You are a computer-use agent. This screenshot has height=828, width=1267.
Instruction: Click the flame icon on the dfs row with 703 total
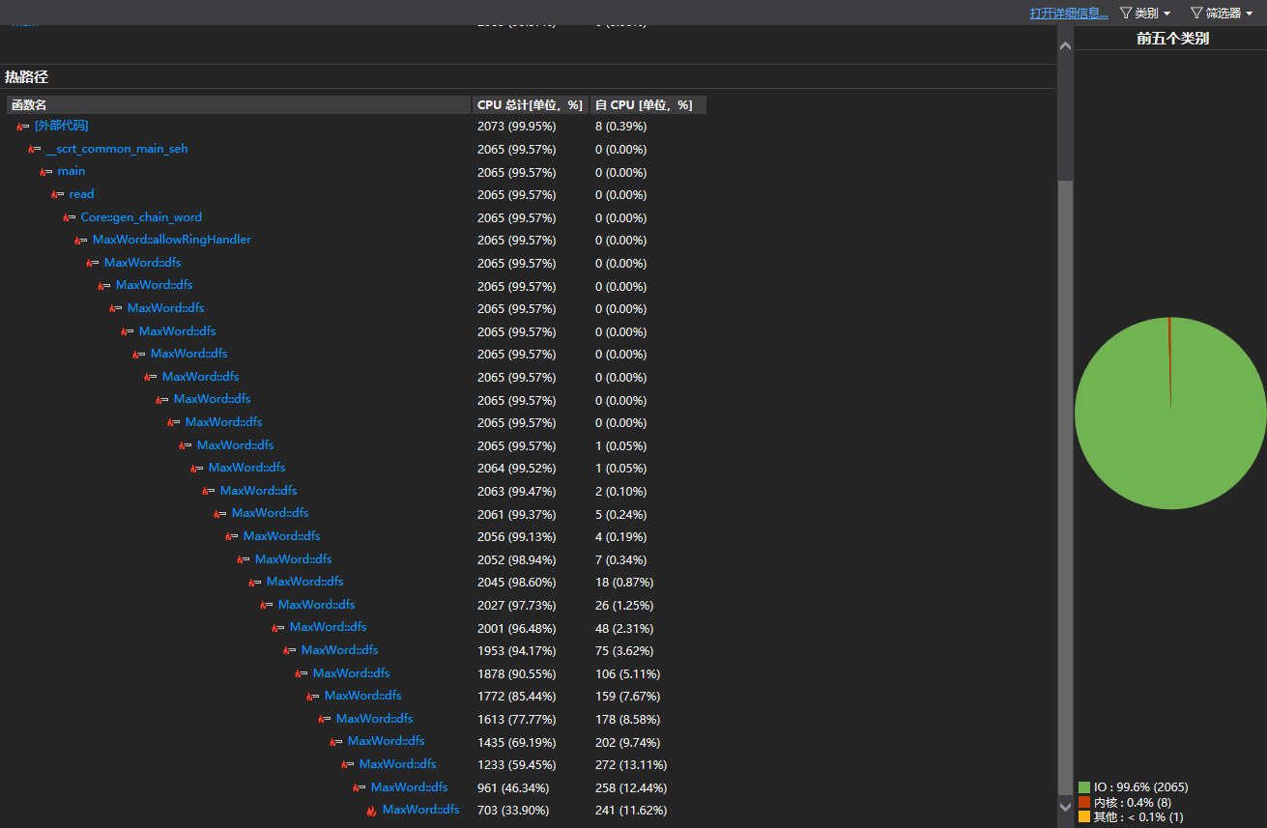371,811
